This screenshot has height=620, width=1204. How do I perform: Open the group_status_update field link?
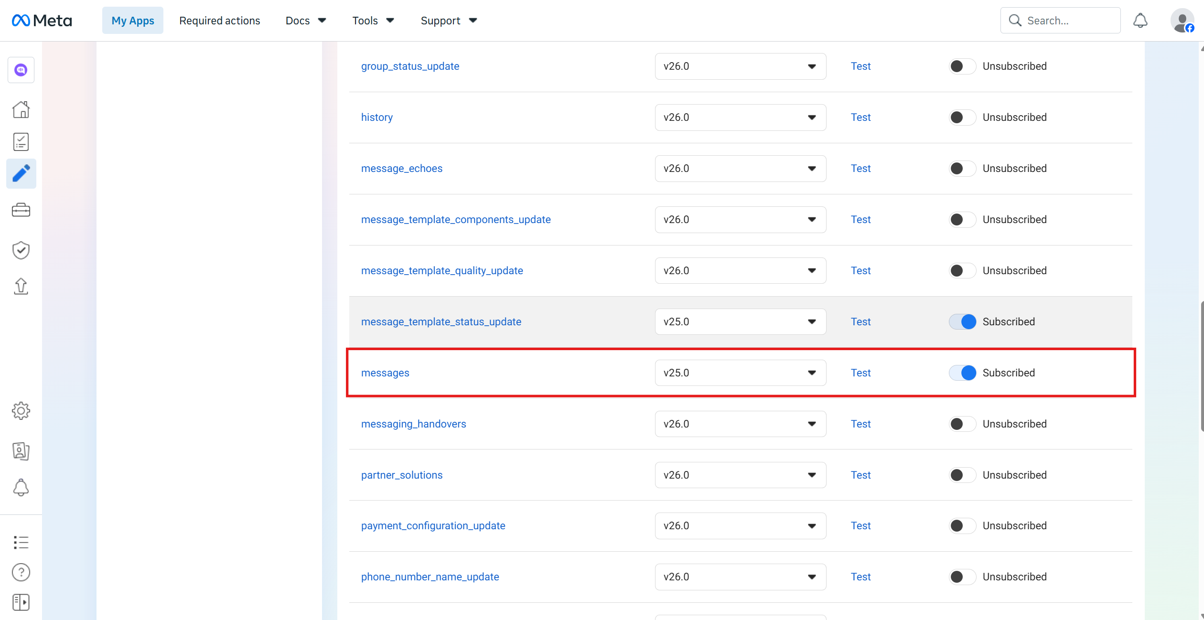tap(410, 66)
